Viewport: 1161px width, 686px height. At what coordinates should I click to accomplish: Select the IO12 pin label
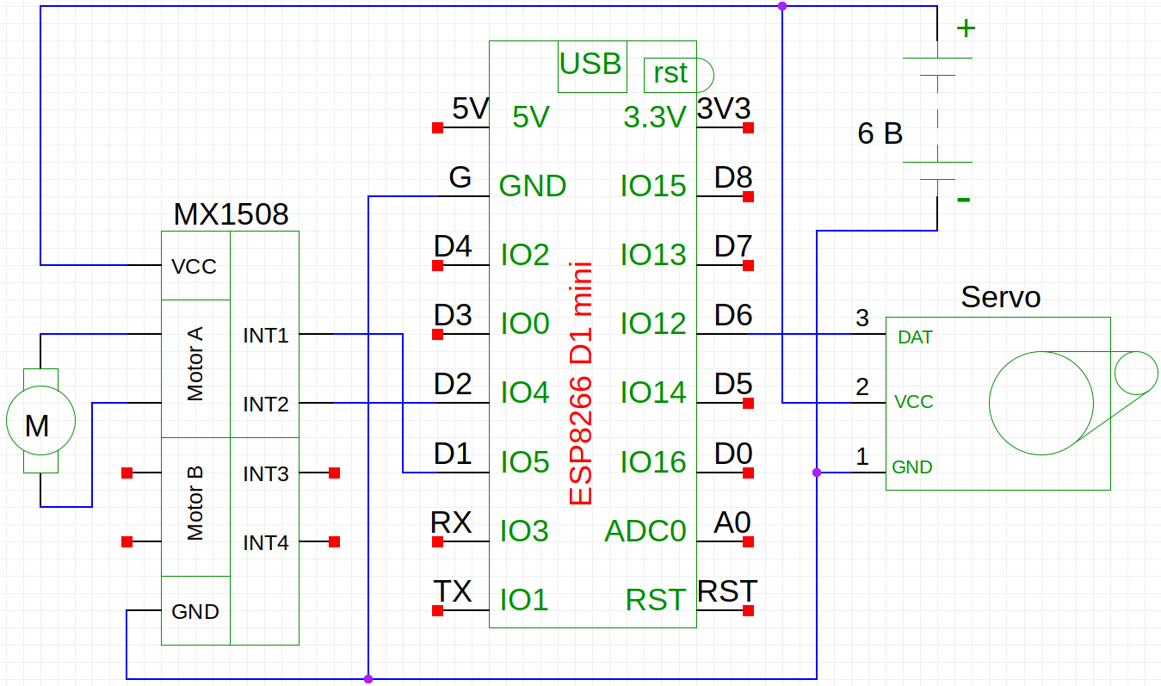pyautogui.click(x=654, y=324)
